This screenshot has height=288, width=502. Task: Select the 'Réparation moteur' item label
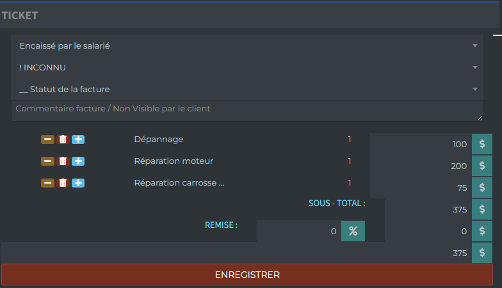[174, 161]
